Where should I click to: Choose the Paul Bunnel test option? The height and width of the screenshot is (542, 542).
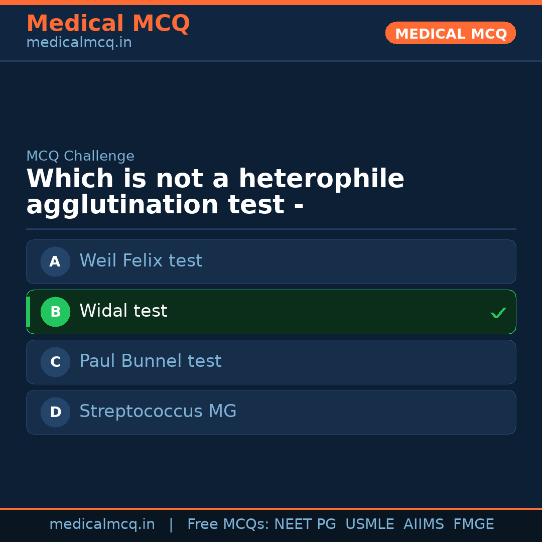tap(151, 361)
